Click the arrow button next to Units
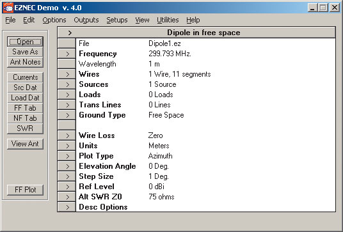 coord(67,146)
